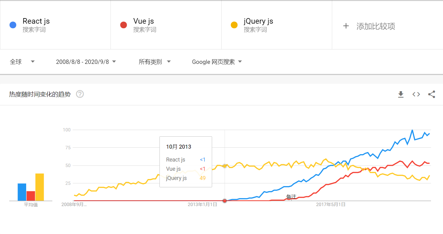Expand the 所有类别 category dropdown

(155, 62)
